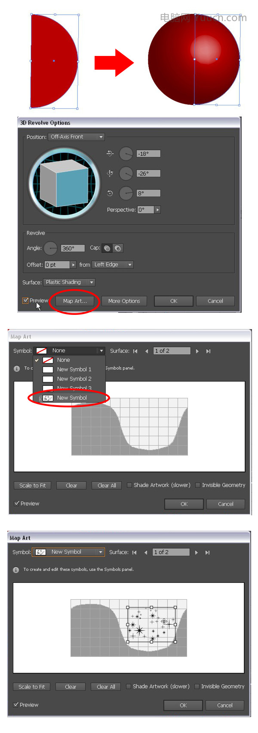258x733 pixels.
Task: Go to next surface in sparkle-symbol Map Art dialog
Action: coord(196,552)
